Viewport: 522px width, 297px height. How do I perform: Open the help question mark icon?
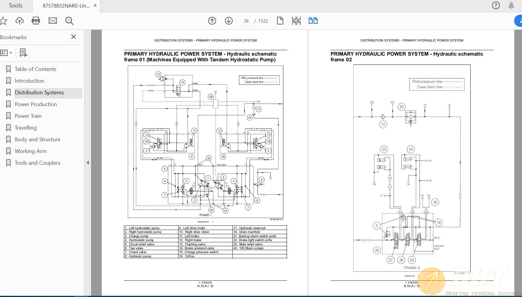[496, 5]
